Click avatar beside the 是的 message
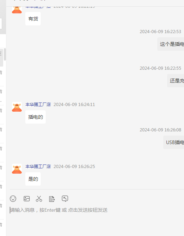The image size is (184, 236). coord(17,169)
